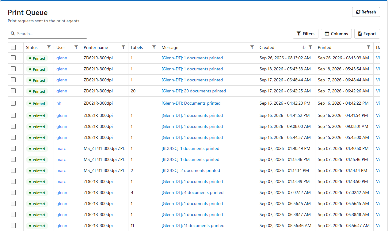The image size is (388, 231).
Task: Open user link hh
Action: [59, 103]
